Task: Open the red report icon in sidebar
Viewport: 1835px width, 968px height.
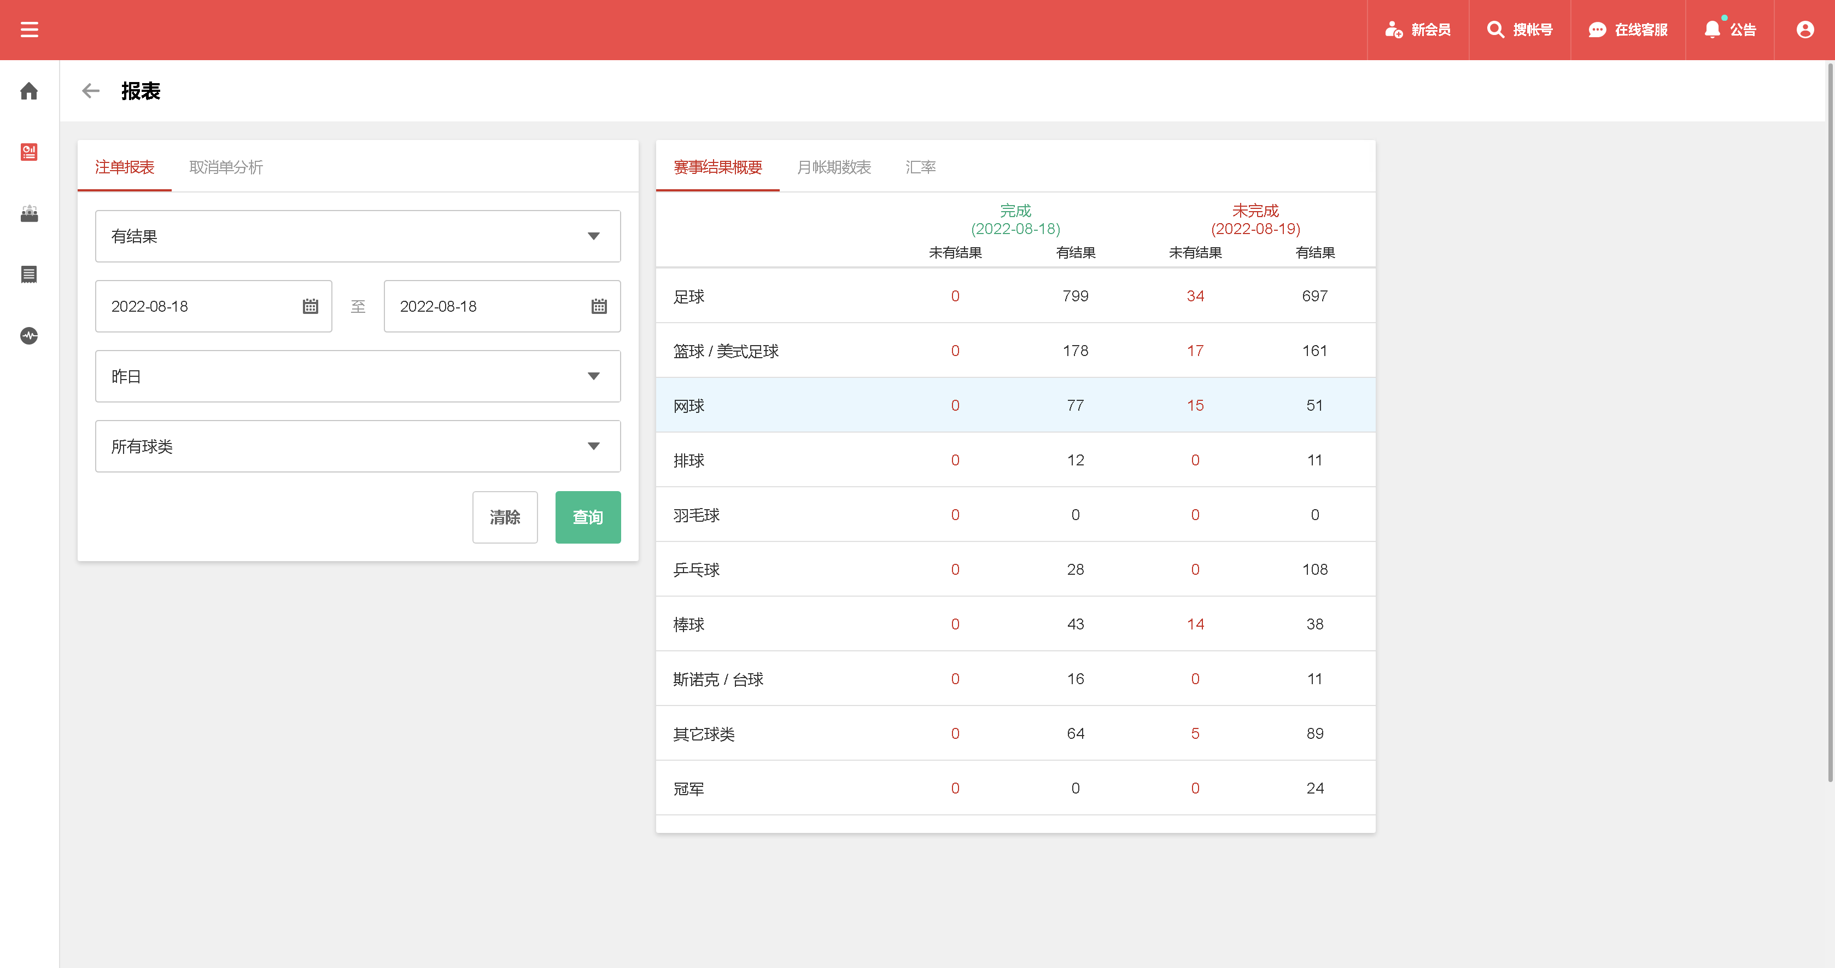Action: coord(29,151)
